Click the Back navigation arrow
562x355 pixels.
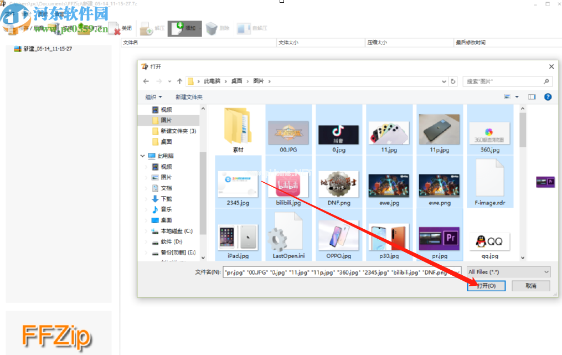pyautogui.click(x=146, y=81)
